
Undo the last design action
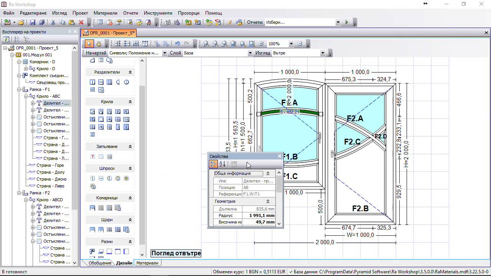[x=177, y=44]
